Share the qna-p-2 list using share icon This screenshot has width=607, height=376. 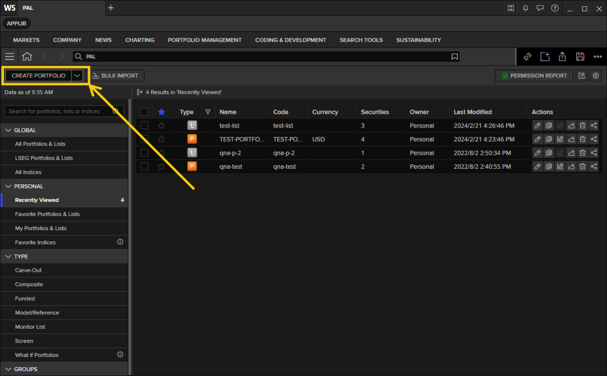[594, 153]
